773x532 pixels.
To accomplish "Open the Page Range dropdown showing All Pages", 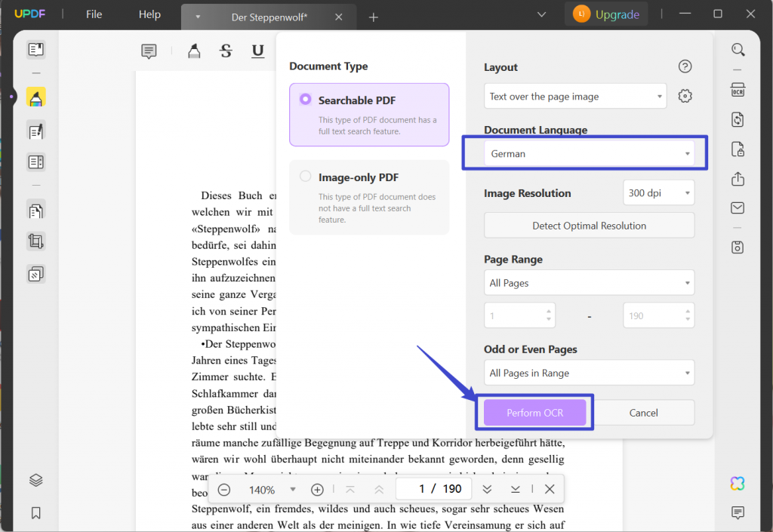I will click(x=589, y=282).
